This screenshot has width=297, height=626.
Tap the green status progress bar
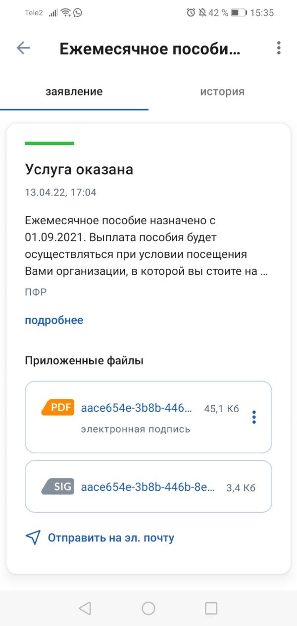click(x=49, y=142)
